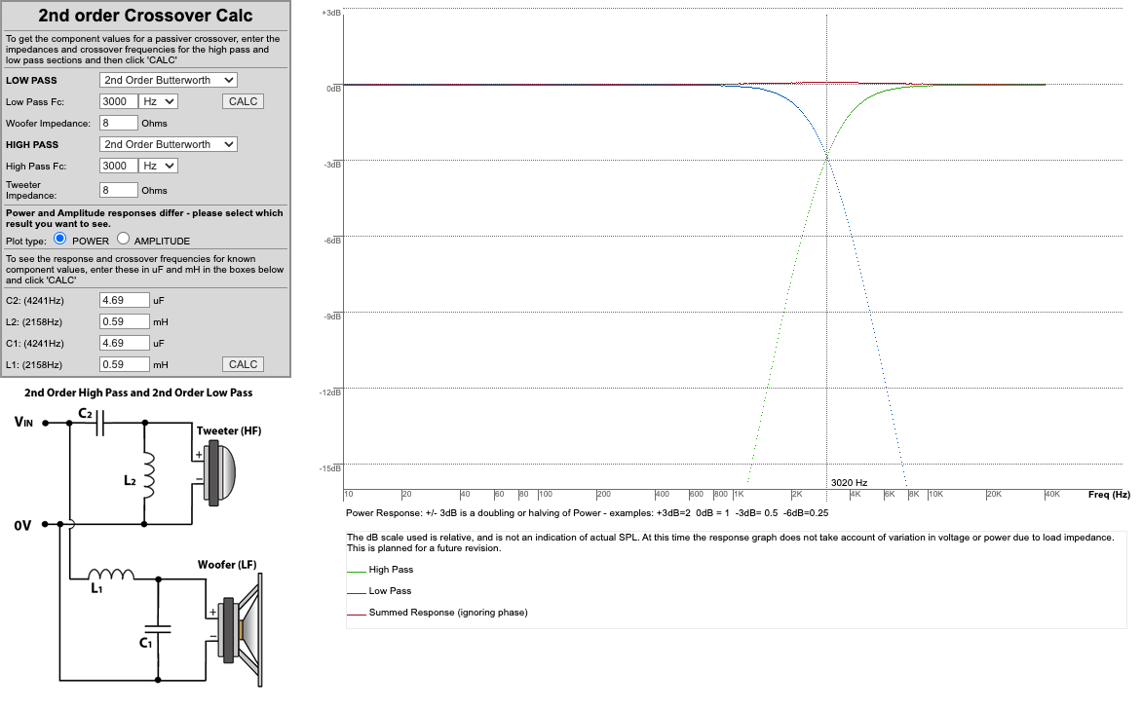The image size is (1142, 709).
Task: Click the '2nd order Crossover Calc' title
Action: click(145, 16)
